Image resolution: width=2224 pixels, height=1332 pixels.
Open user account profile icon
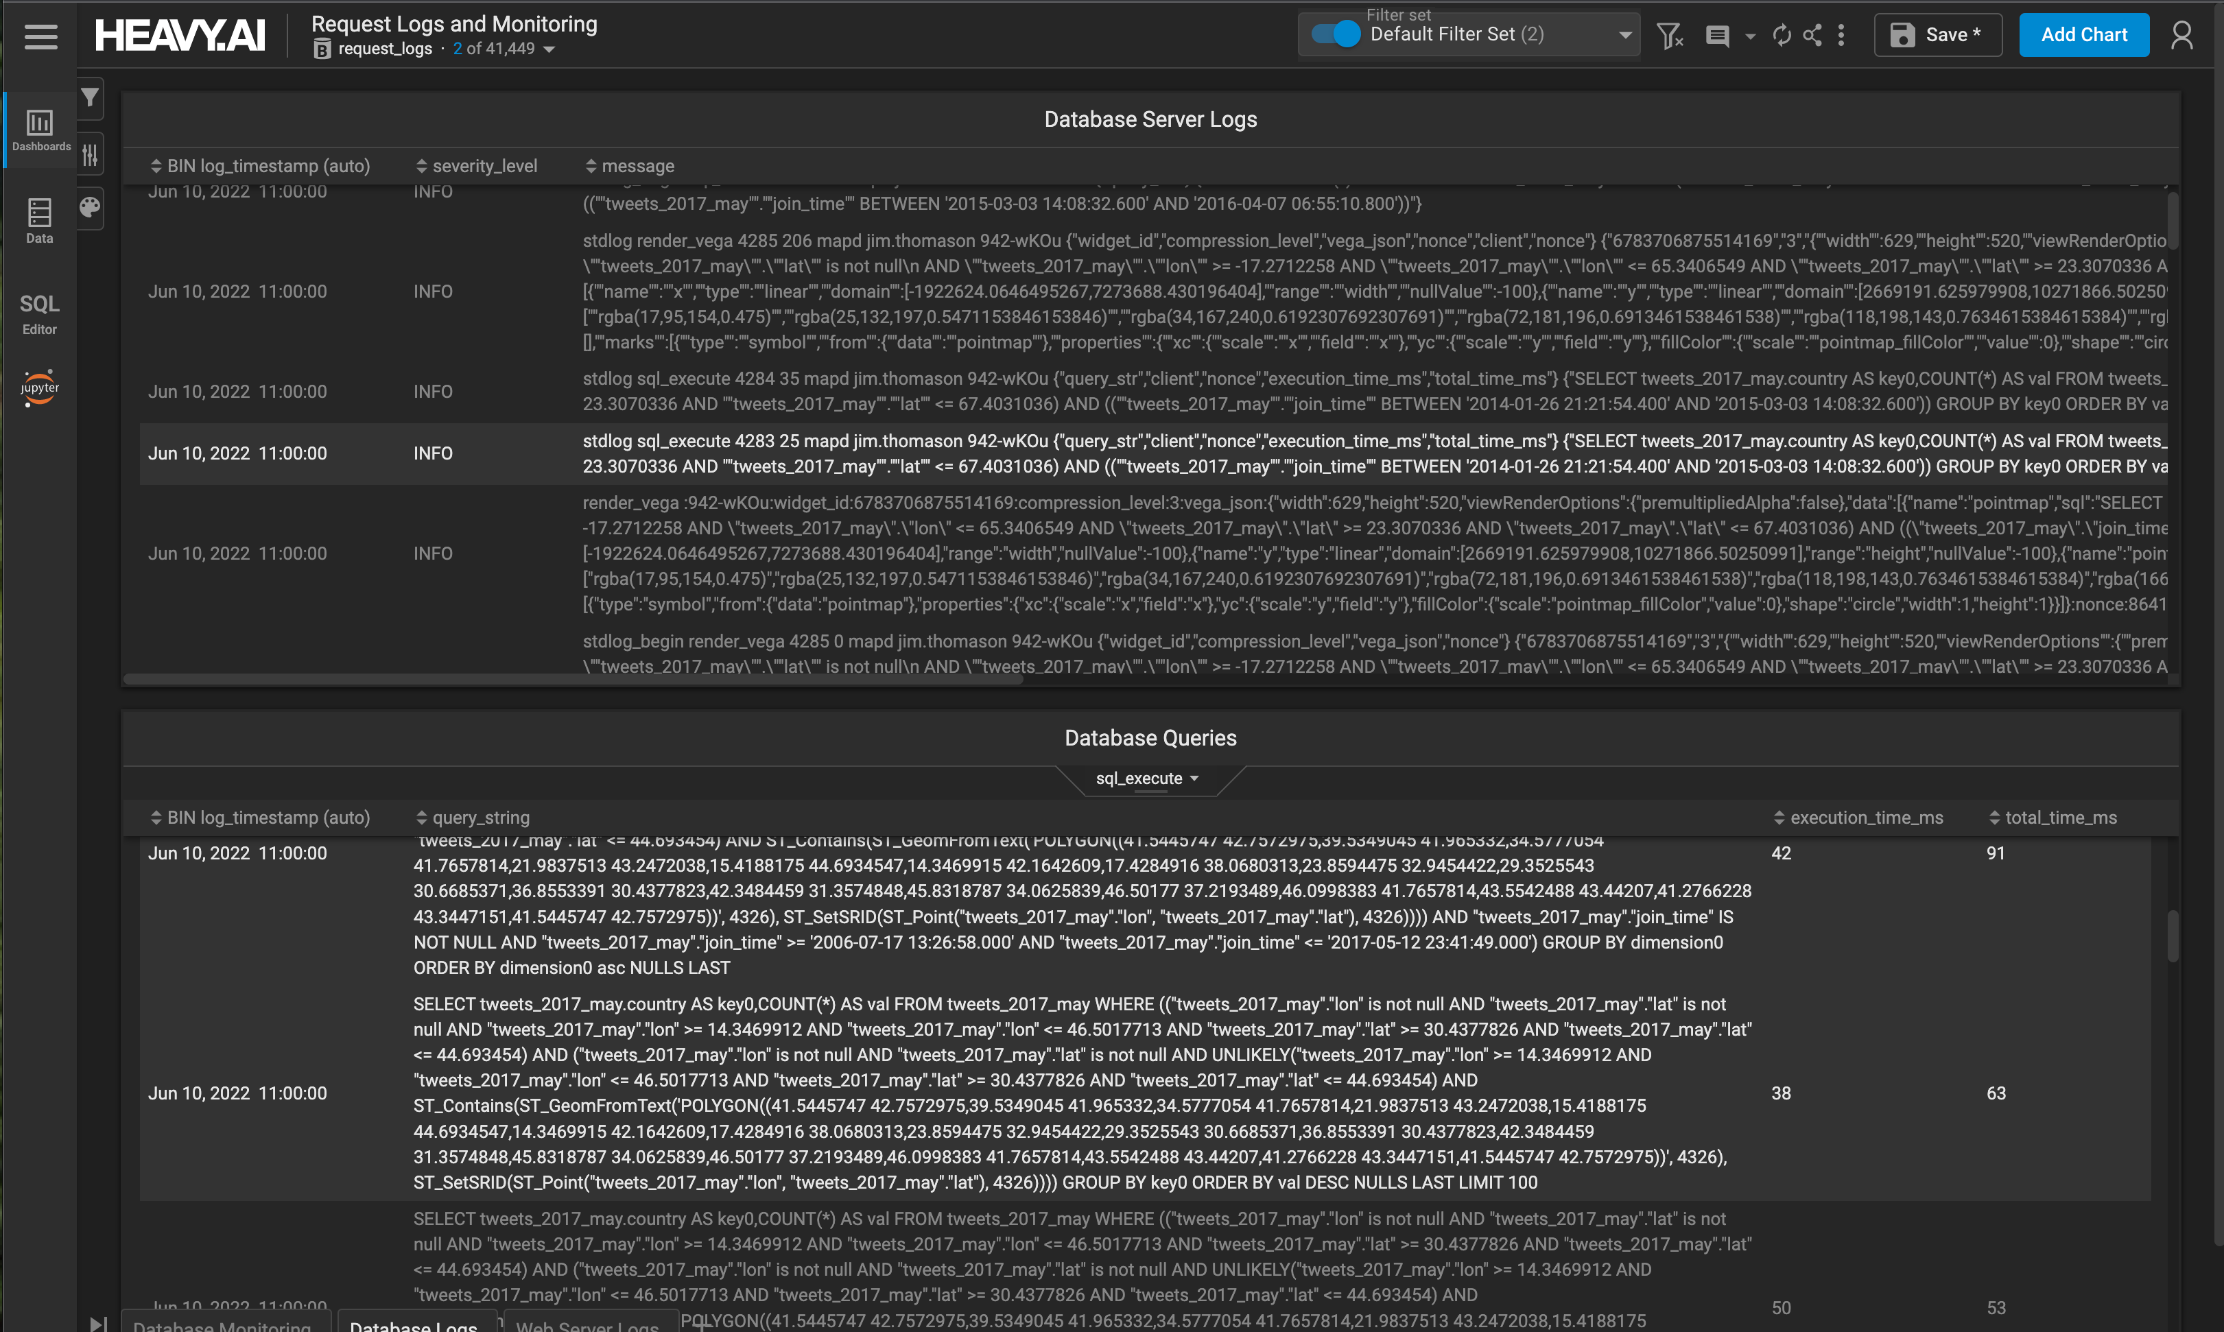(2182, 36)
